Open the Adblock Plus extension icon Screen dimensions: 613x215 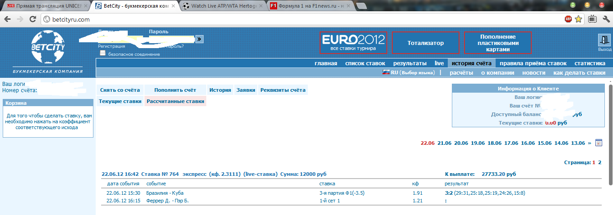[568, 19]
